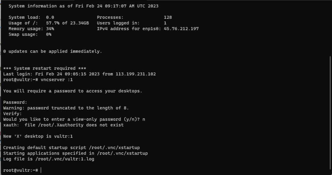
Task: Click the 'Creating default startup script' line
Action: 71,148
